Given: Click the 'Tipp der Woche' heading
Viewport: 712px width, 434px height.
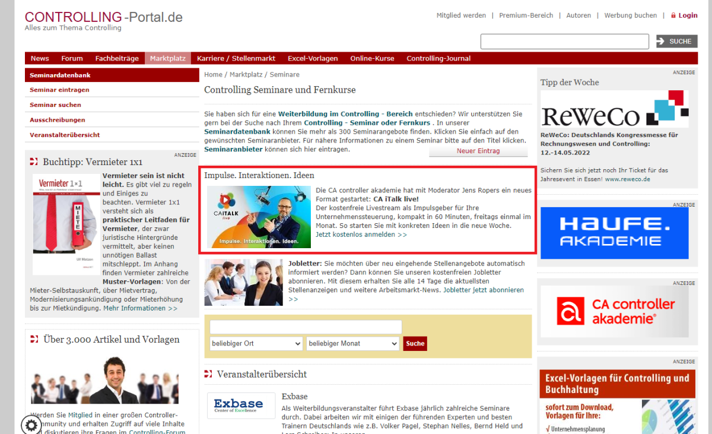Looking at the screenshot, I should [570, 83].
